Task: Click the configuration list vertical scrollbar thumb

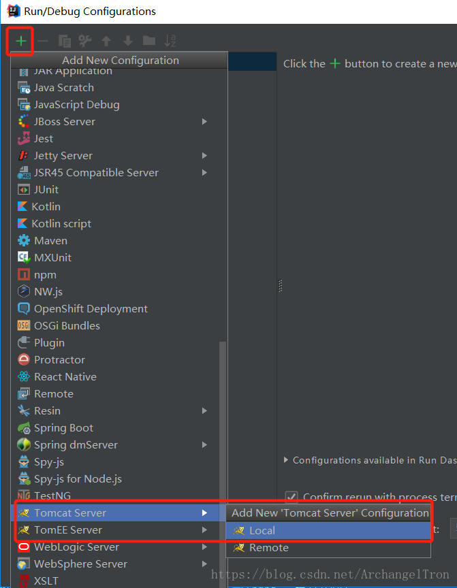Action: coord(223,464)
